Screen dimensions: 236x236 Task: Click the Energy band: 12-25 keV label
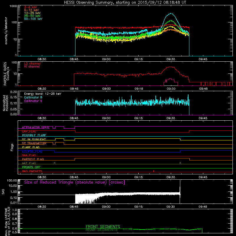pos(43,94)
